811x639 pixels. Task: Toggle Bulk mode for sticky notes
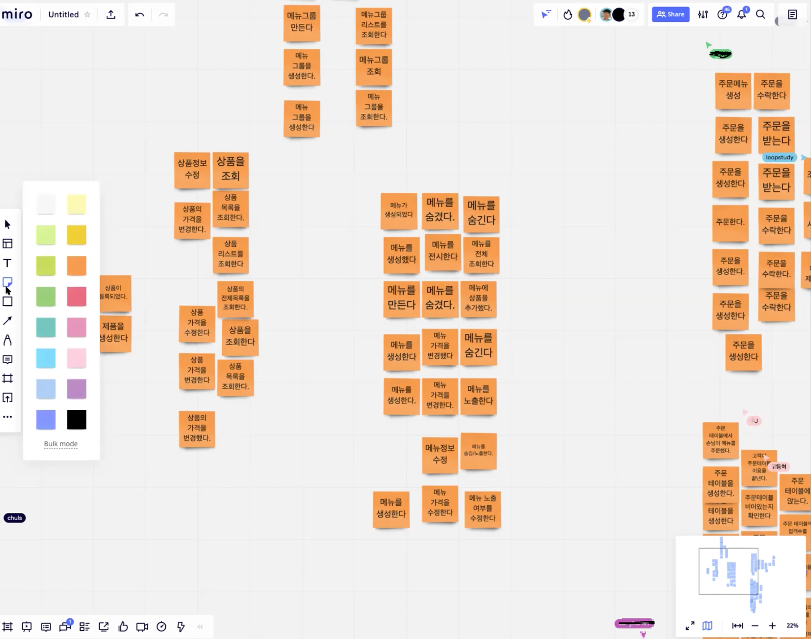click(x=61, y=444)
